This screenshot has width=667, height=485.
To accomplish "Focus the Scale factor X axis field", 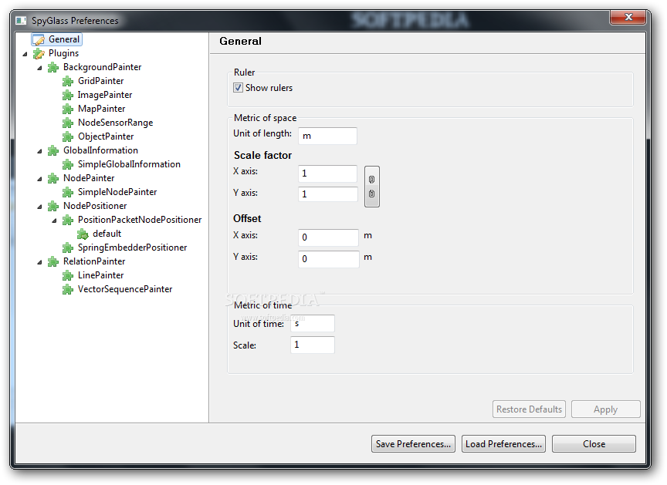I will click(x=327, y=173).
